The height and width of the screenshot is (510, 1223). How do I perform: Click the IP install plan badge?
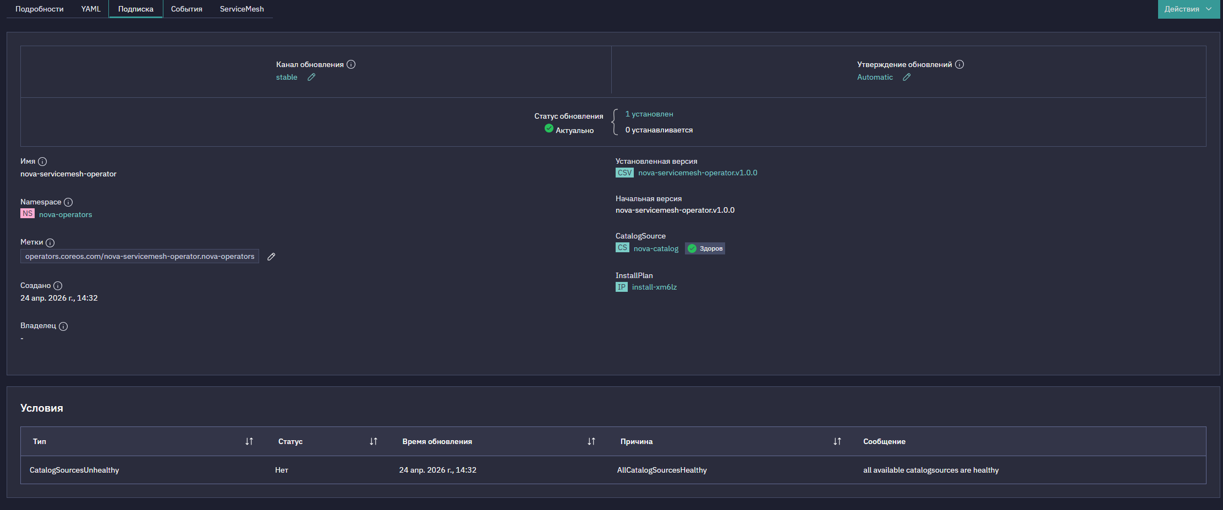click(622, 287)
